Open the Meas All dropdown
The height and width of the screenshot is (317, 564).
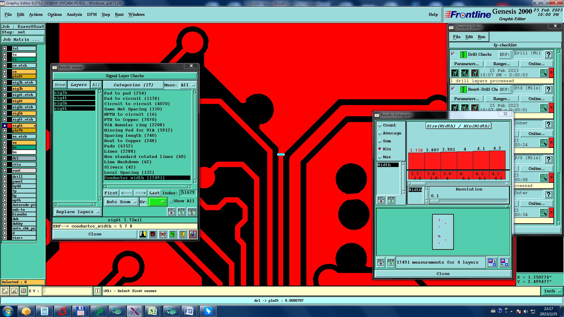tap(188, 85)
